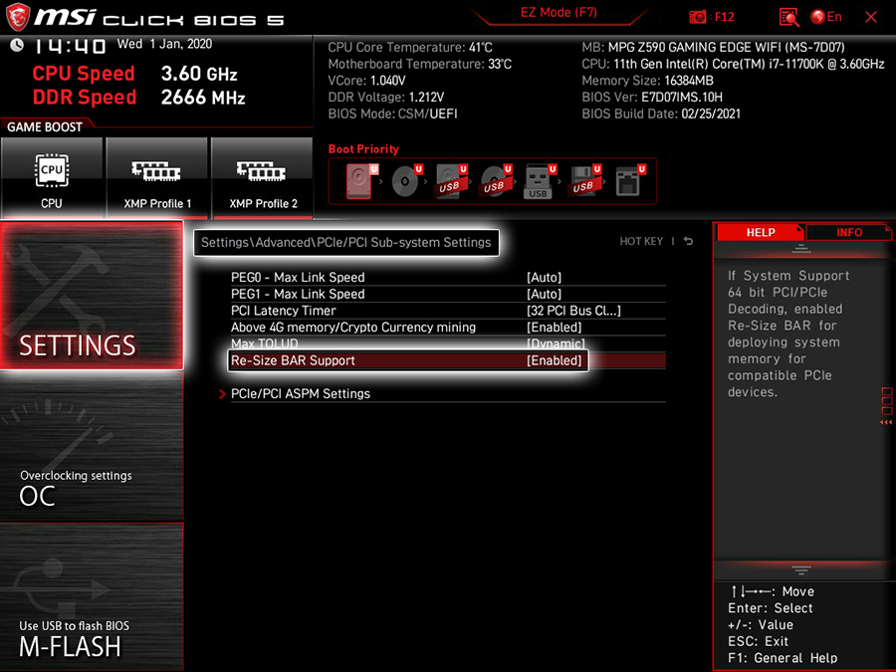Image resolution: width=896 pixels, height=672 pixels.
Task: Click the MSI dragon shield logo
Action: (x=18, y=17)
